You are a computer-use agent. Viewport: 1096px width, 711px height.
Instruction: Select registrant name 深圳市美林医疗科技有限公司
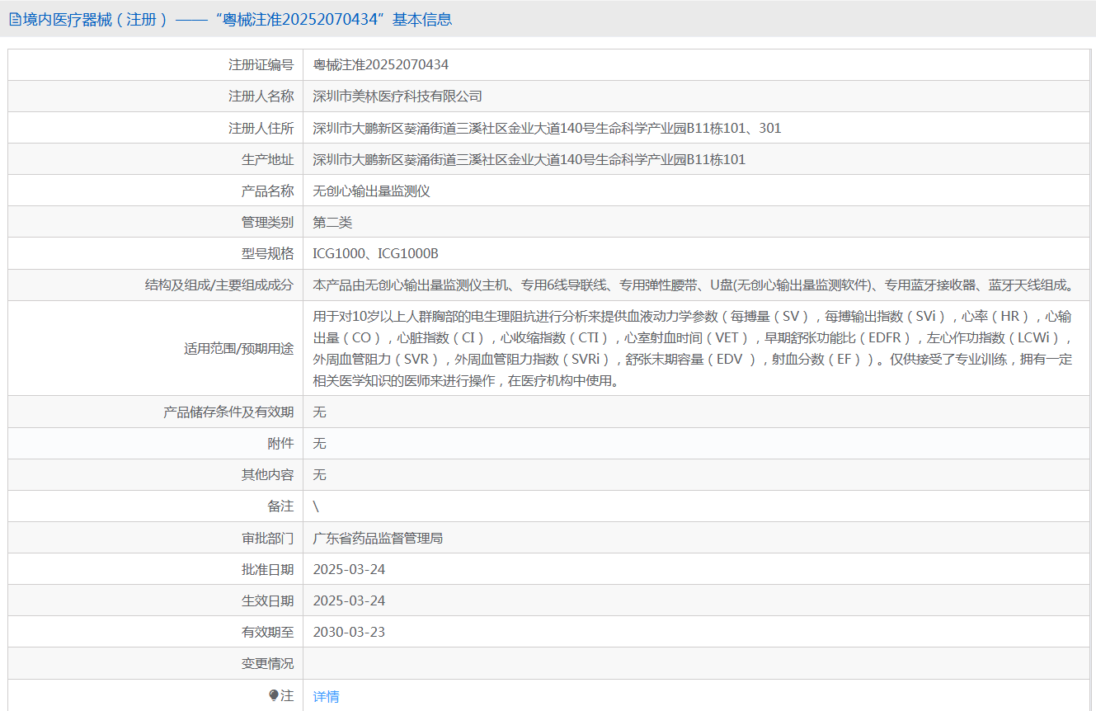(x=397, y=97)
